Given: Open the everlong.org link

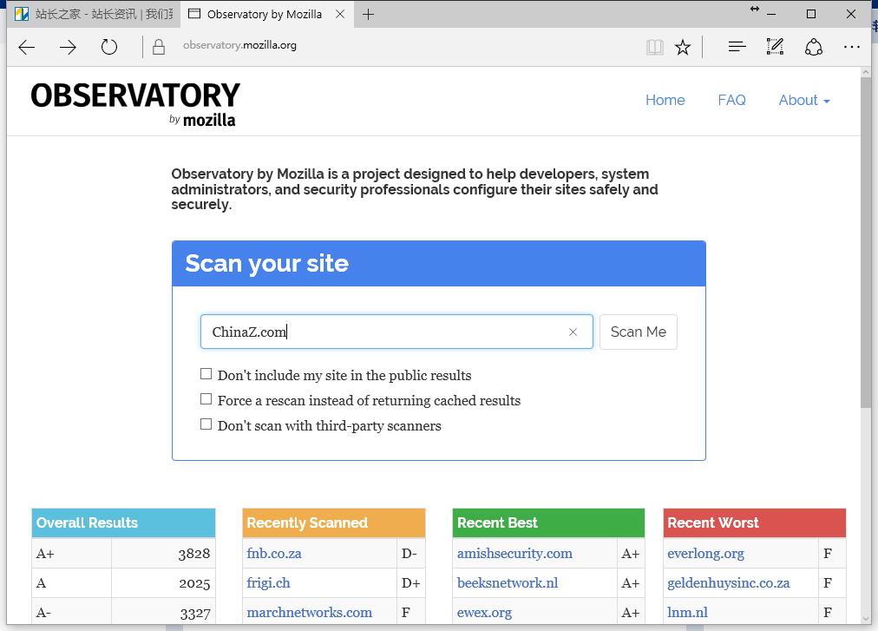Looking at the screenshot, I should [x=705, y=554].
